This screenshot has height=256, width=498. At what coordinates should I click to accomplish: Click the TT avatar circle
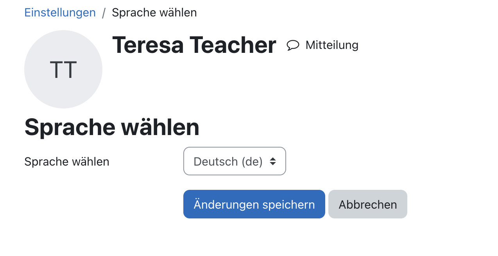[x=63, y=69]
